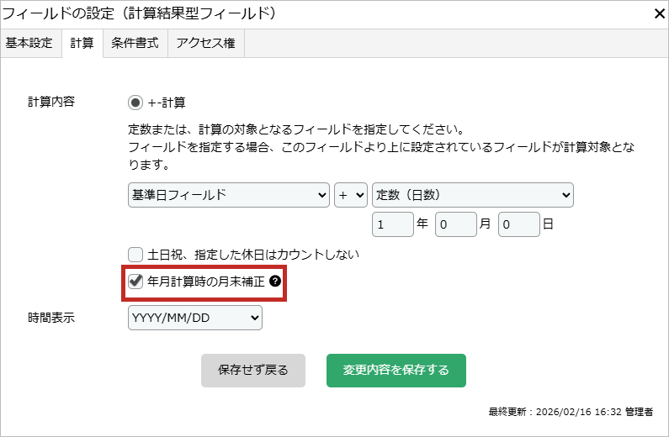Screen dimensions: 669x437
Task: Select the +-計算 radio button
Action: (135, 103)
